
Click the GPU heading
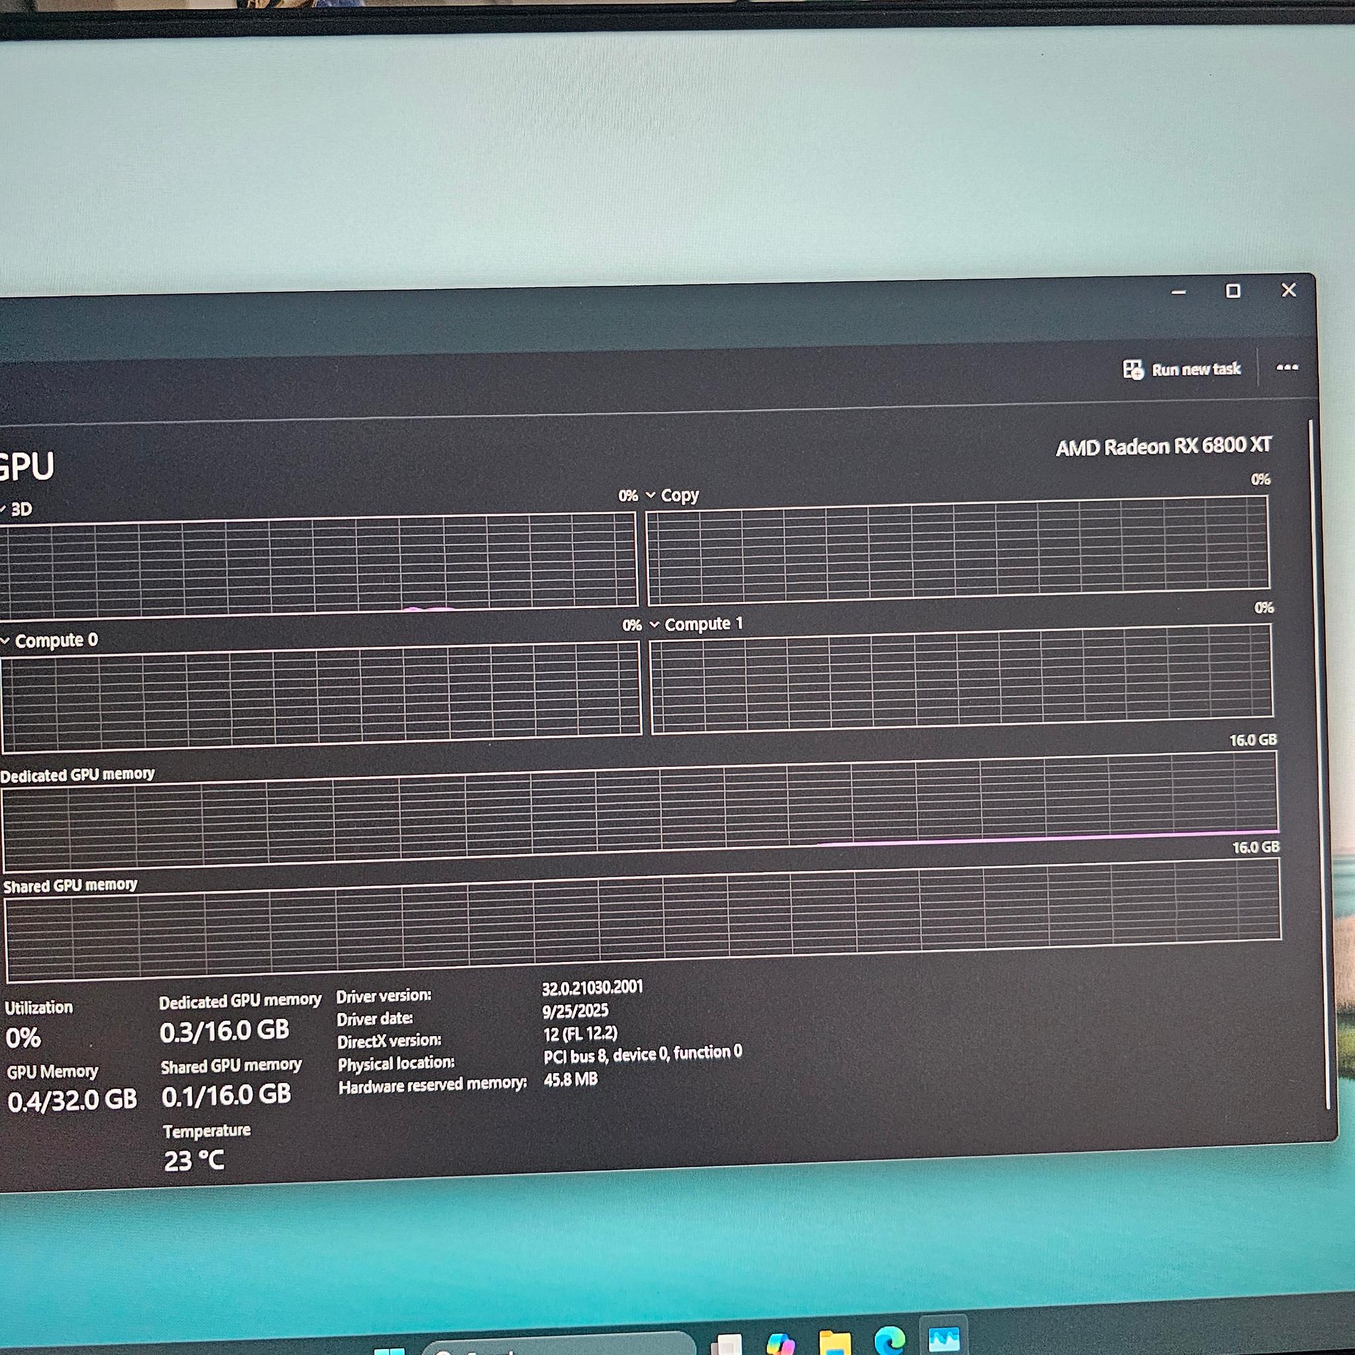(26, 466)
